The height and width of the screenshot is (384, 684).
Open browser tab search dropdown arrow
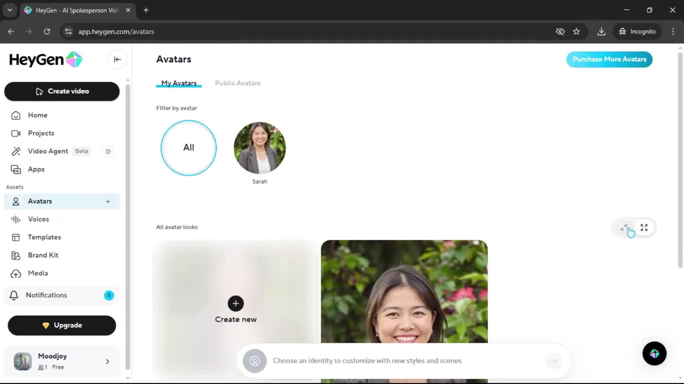click(10, 10)
